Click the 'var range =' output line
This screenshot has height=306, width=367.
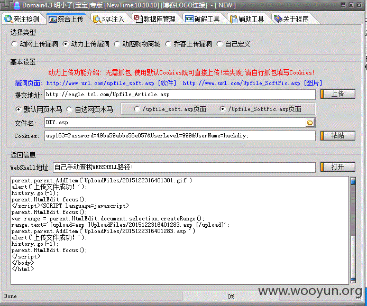[x=108, y=219]
